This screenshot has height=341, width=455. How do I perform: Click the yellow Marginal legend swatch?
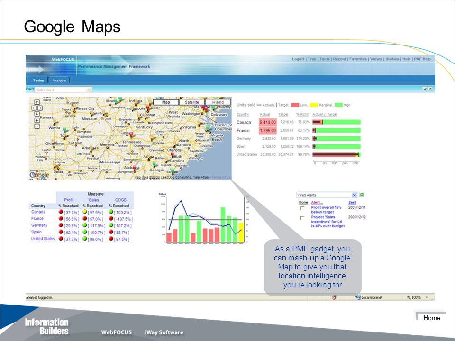pos(314,105)
